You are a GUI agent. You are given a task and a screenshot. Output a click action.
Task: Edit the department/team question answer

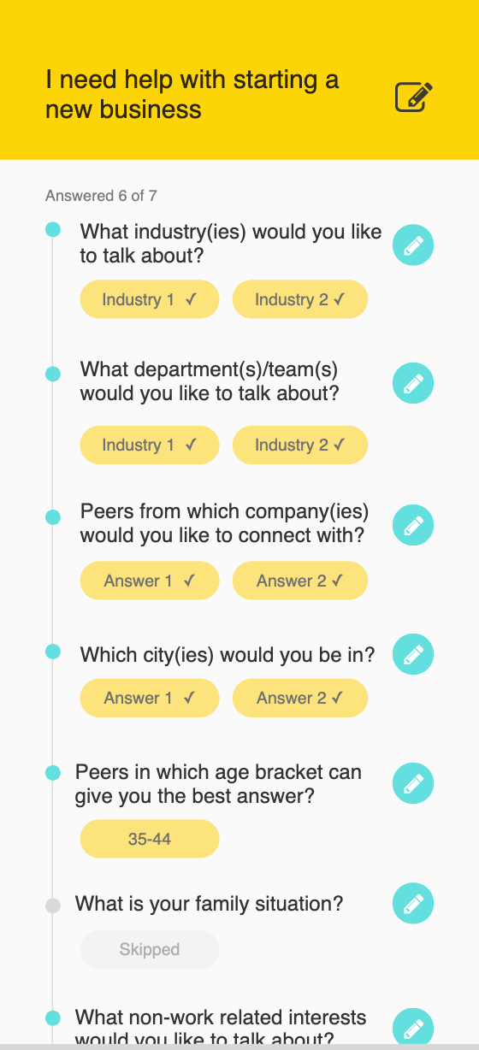413,382
